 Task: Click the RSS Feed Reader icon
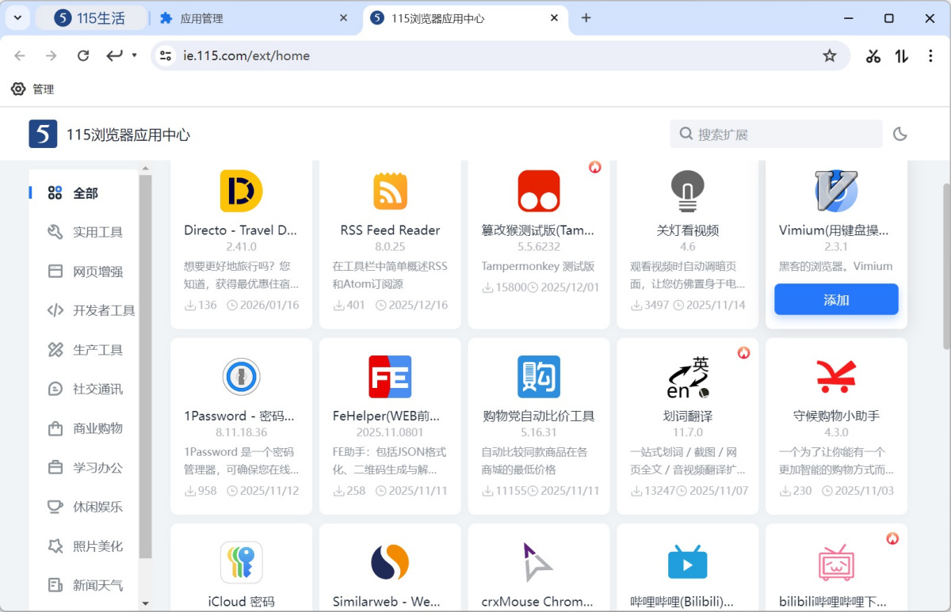pyautogui.click(x=390, y=191)
